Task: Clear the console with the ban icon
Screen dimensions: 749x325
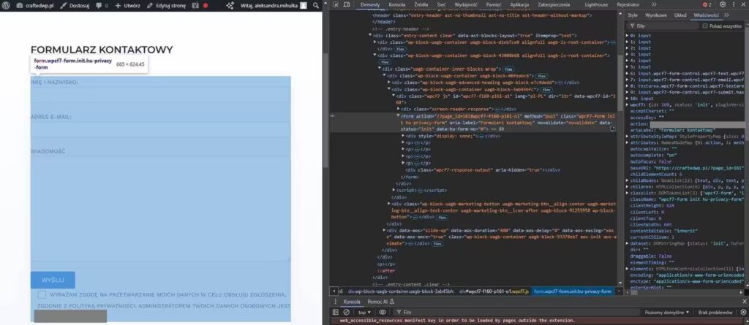Action: coord(346,312)
